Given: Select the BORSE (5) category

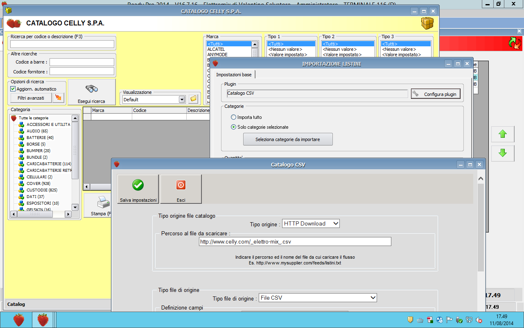Looking at the screenshot, I should [36, 144].
